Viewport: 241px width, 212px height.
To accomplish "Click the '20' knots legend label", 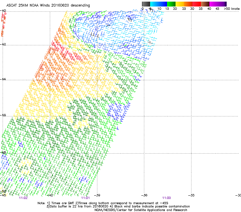I will (175, 9).
